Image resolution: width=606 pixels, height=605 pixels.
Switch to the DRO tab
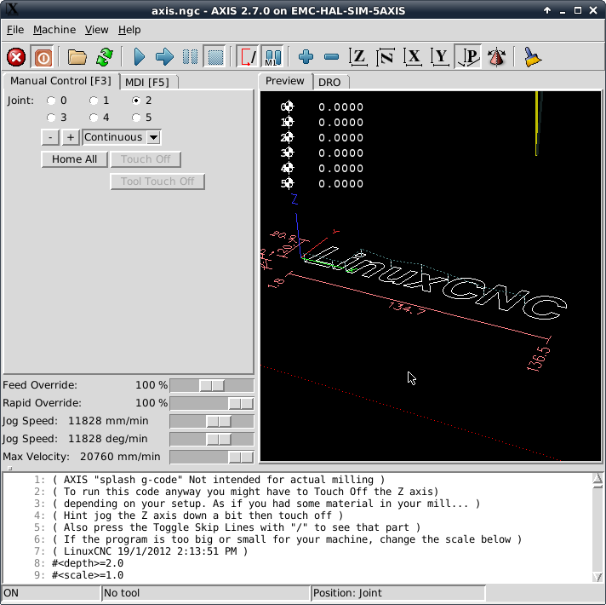pos(329,83)
